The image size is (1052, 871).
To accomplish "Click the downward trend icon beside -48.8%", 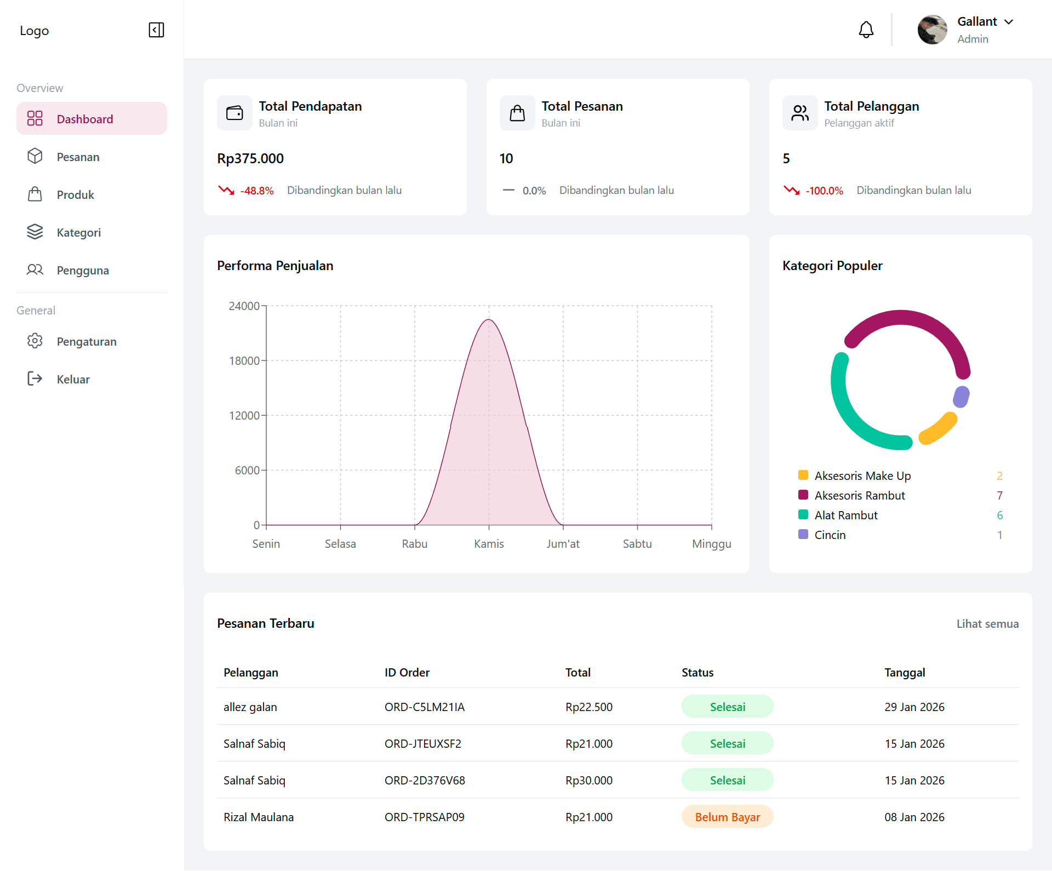I will point(226,190).
